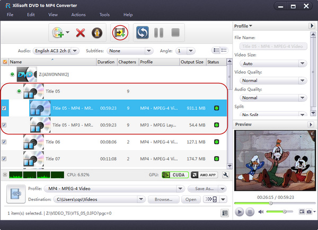Image resolution: width=318 pixels, height=230 pixels.
Task: Open the Save As dropdown arrow
Action: pyautogui.click(x=223, y=189)
